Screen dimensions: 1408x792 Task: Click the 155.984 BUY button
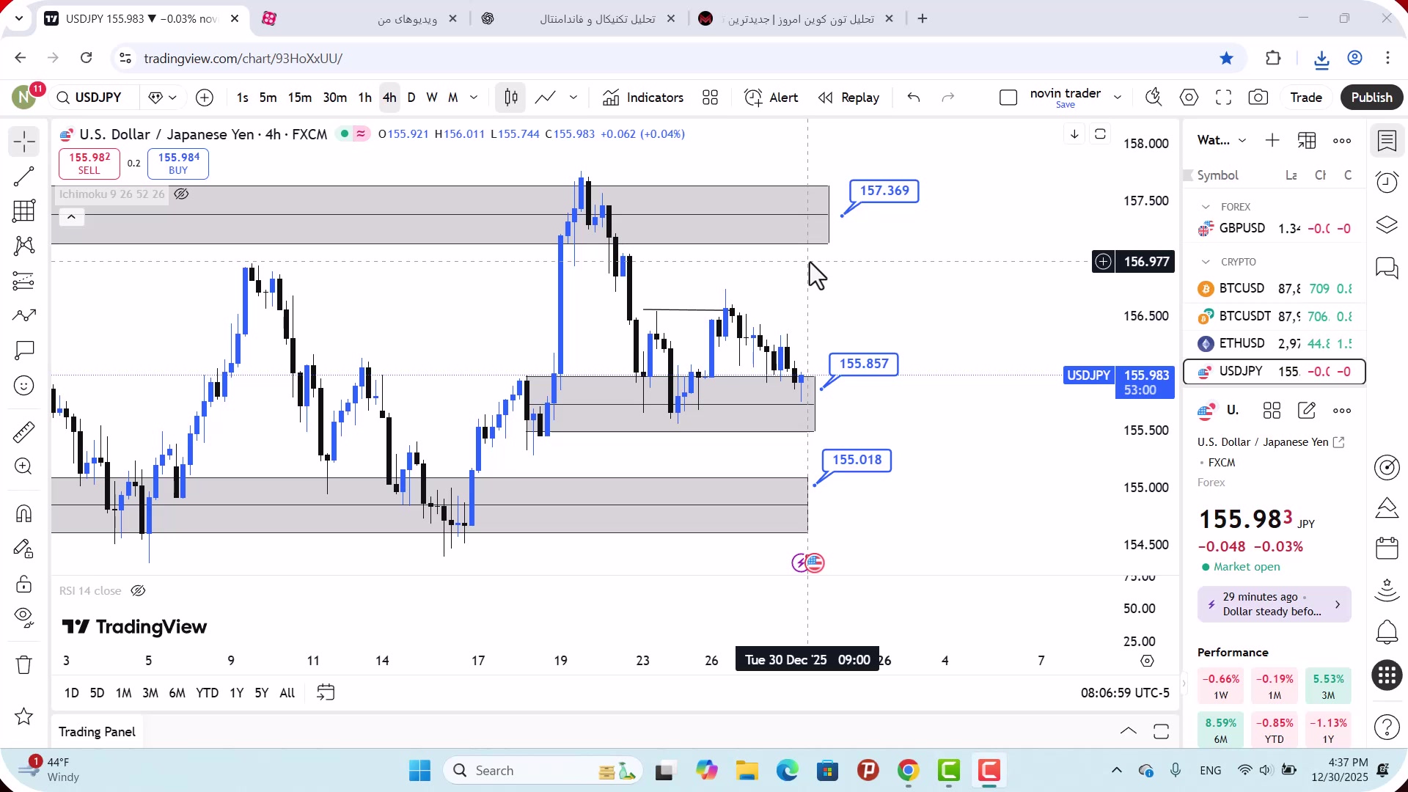(178, 164)
